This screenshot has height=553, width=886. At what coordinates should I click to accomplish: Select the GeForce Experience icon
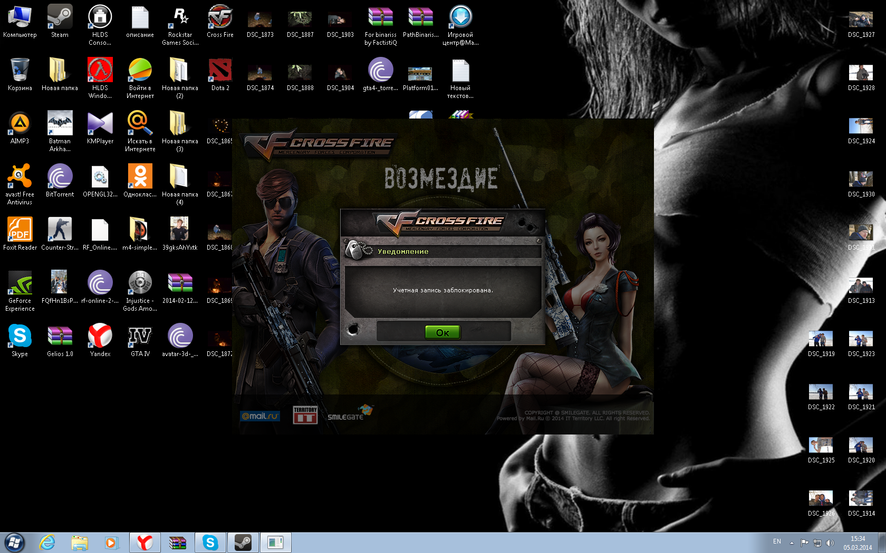coord(20,291)
